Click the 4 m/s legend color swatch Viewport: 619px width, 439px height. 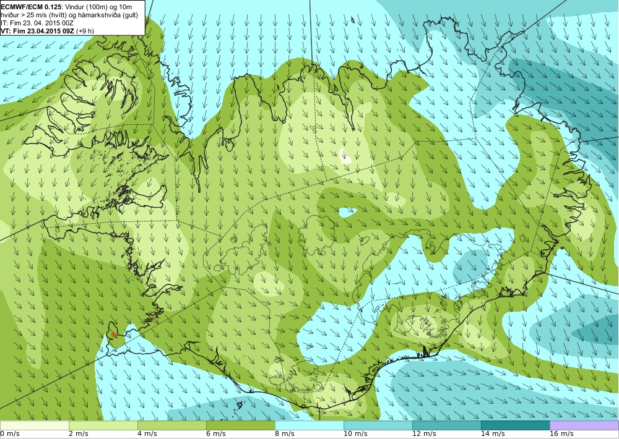tap(171, 425)
